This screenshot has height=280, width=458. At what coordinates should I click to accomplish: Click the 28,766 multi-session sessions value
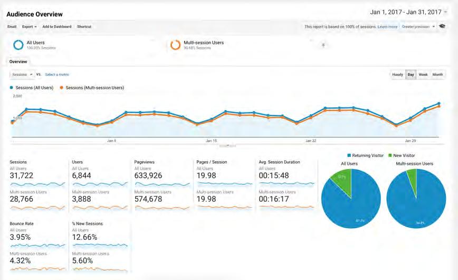(x=21, y=199)
